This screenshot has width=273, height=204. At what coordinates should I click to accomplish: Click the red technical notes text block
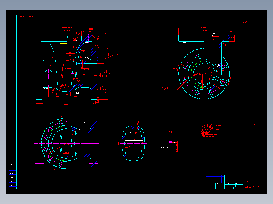point(211,131)
